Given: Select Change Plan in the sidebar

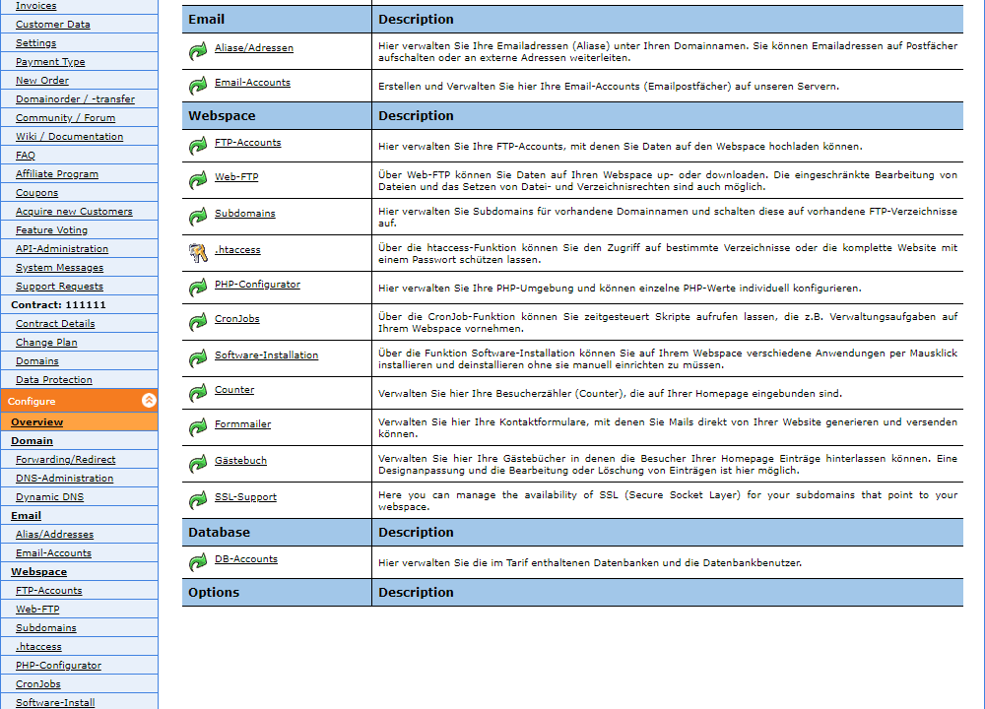Looking at the screenshot, I should [x=46, y=343].
